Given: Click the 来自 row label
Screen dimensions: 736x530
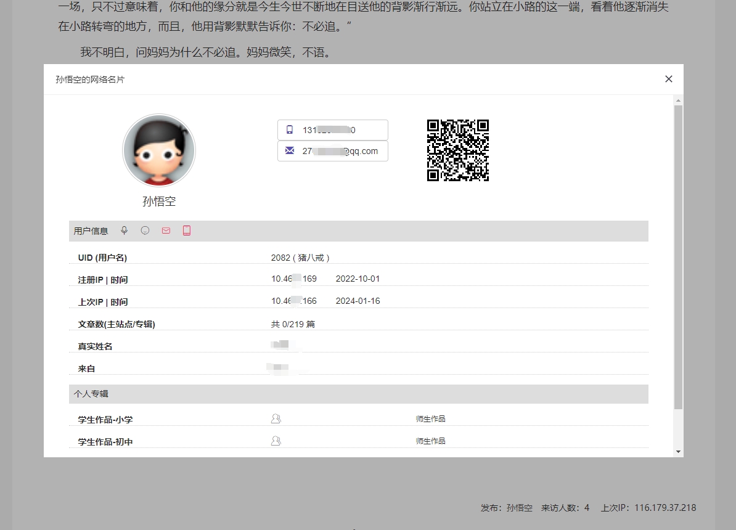Looking at the screenshot, I should 86,369.
